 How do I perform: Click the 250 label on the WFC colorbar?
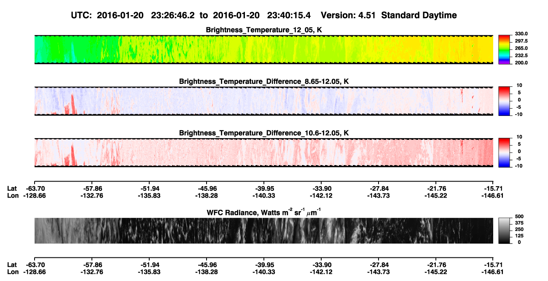518,229
